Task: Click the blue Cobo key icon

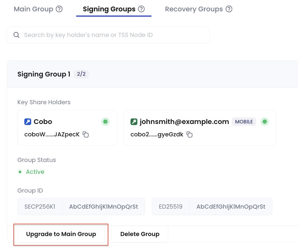Action: (28, 122)
